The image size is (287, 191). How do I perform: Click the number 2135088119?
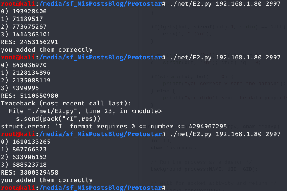pos(31,80)
